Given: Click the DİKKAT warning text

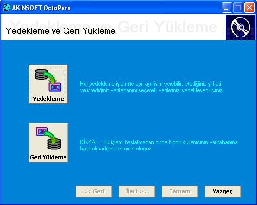Looking at the screenshot, I should (x=159, y=145).
